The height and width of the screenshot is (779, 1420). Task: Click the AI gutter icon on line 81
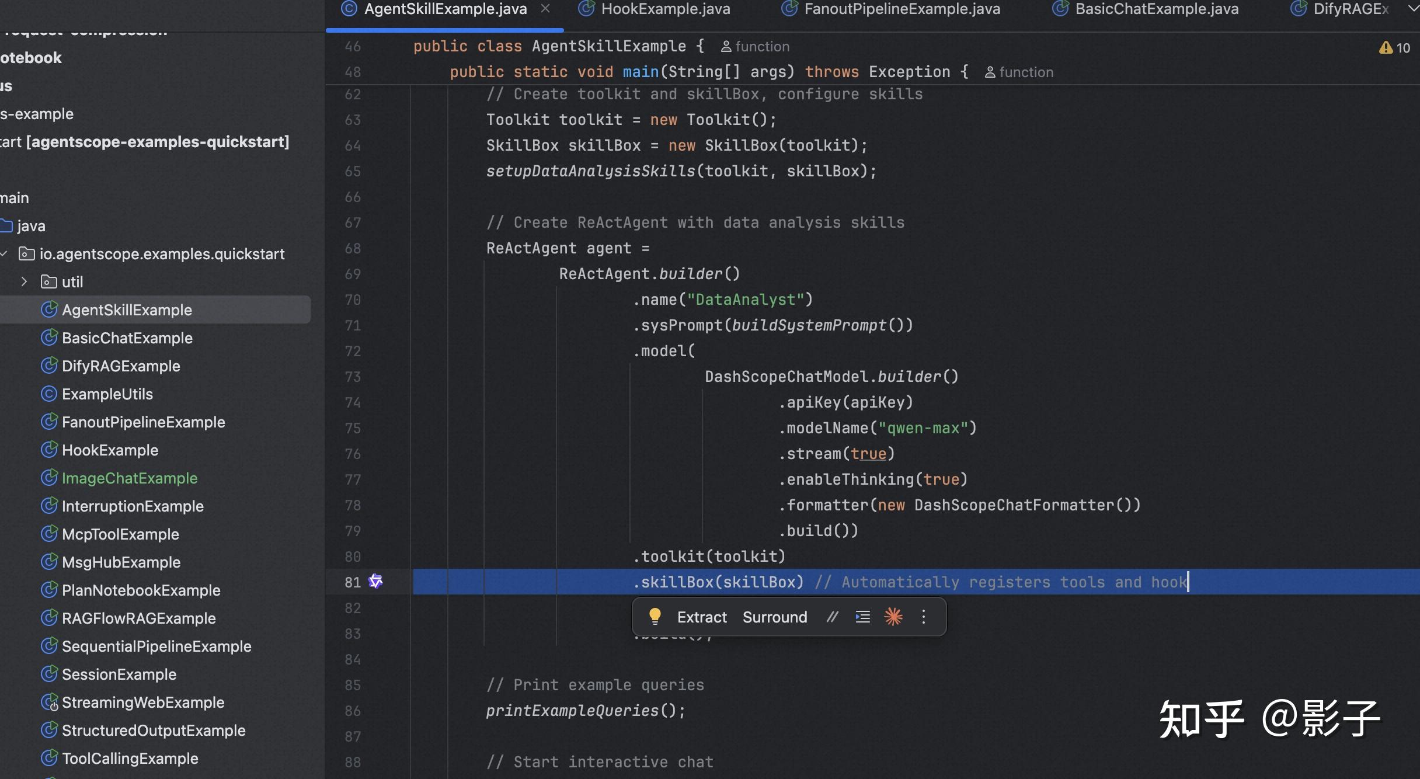point(375,582)
